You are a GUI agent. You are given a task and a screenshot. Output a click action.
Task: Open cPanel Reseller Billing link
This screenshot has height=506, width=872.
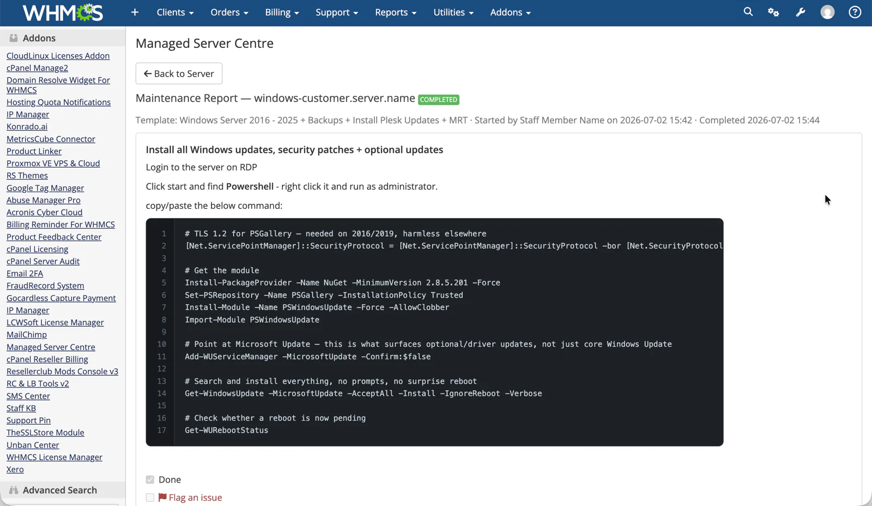pyautogui.click(x=47, y=360)
